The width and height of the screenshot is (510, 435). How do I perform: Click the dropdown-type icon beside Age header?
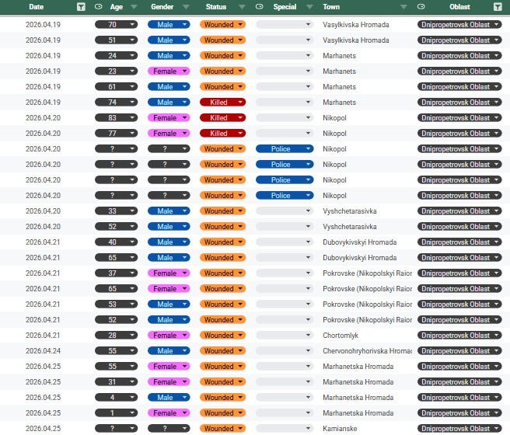coord(98,6)
